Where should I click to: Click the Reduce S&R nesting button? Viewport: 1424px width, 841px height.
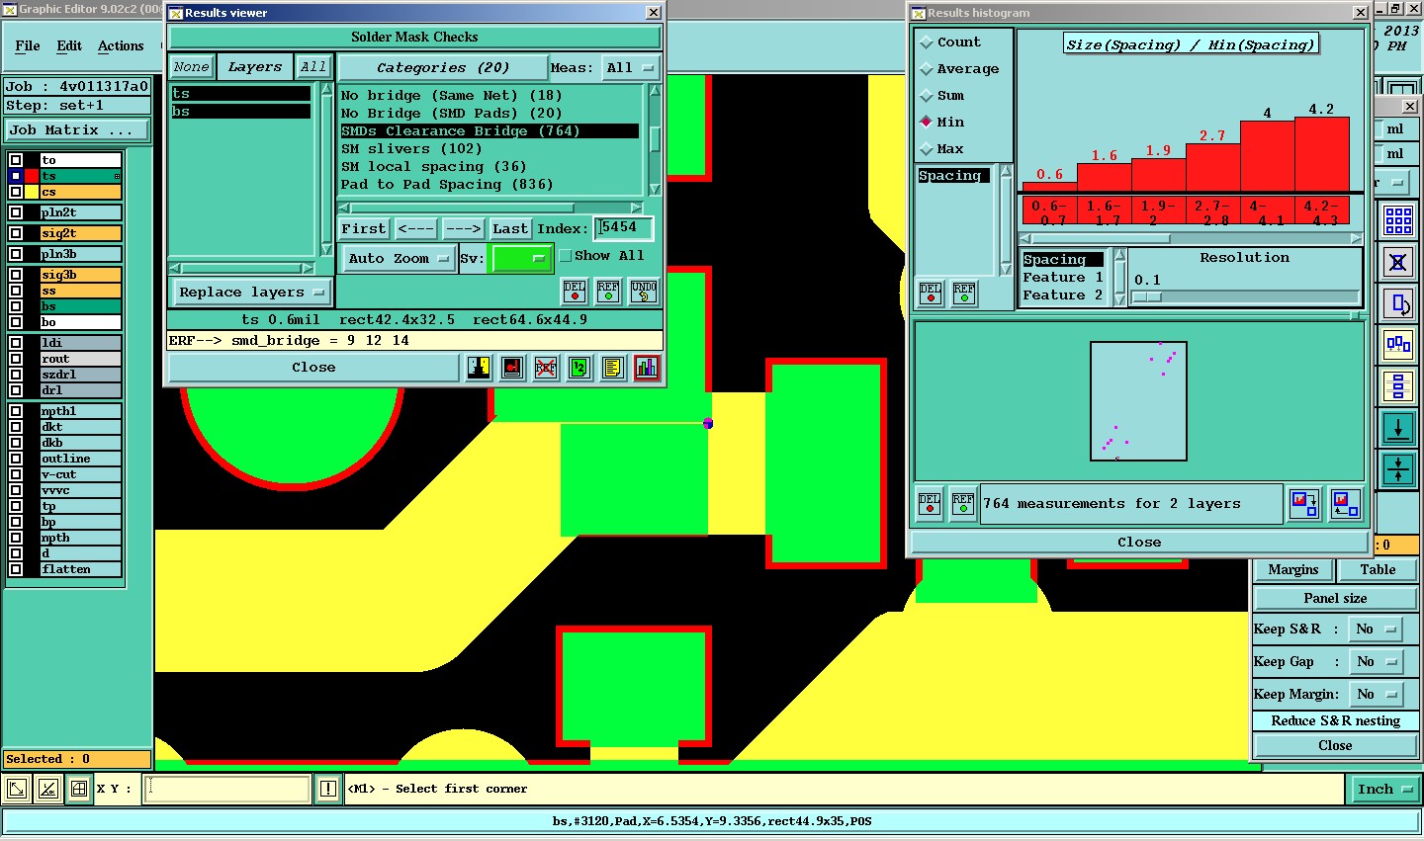tap(1335, 721)
